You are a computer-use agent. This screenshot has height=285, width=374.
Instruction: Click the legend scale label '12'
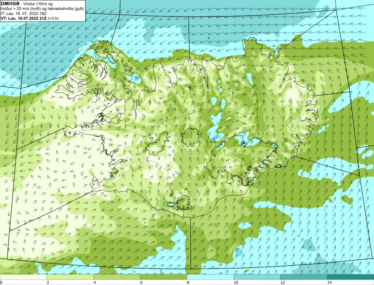pyautogui.click(x=282, y=282)
